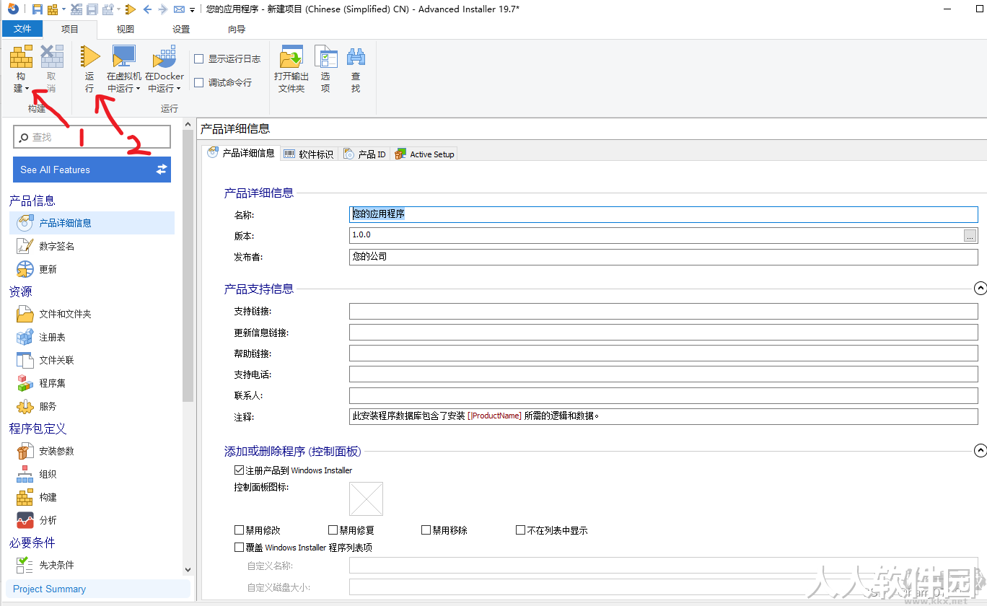The image size is (987, 606).
Task: Click the 帮助链接 input field
Action: (663, 353)
